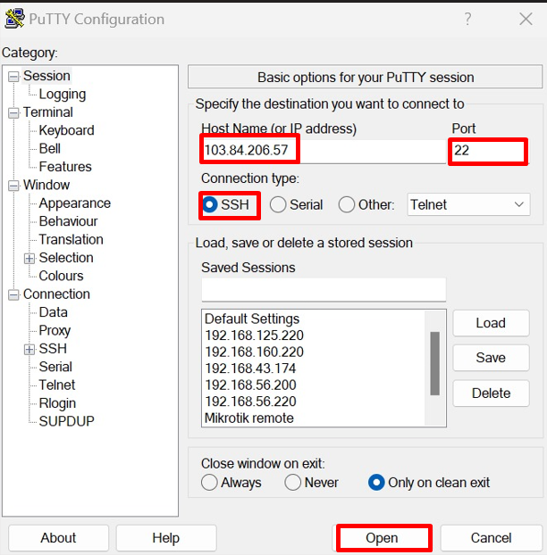
Task: Open the Translation settings category
Action: [71, 239]
